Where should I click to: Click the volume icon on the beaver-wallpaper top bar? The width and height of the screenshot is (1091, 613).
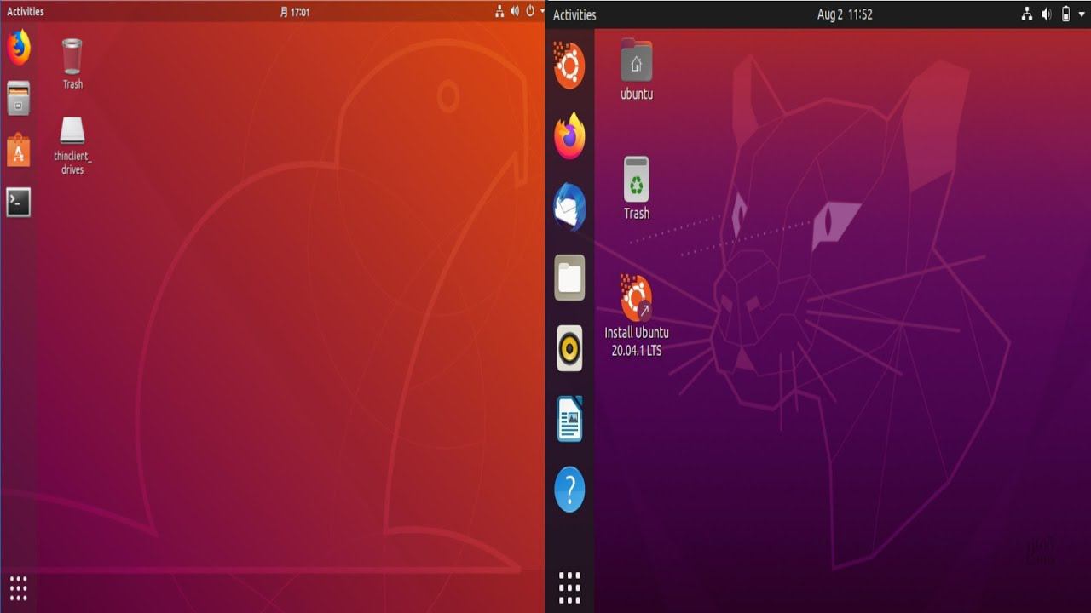click(x=515, y=11)
